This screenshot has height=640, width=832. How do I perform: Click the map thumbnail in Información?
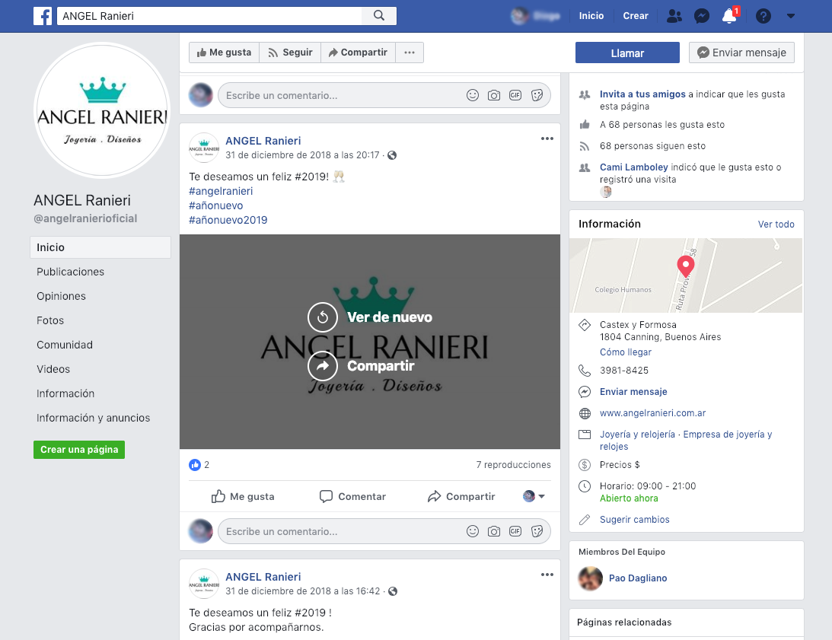(686, 275)
